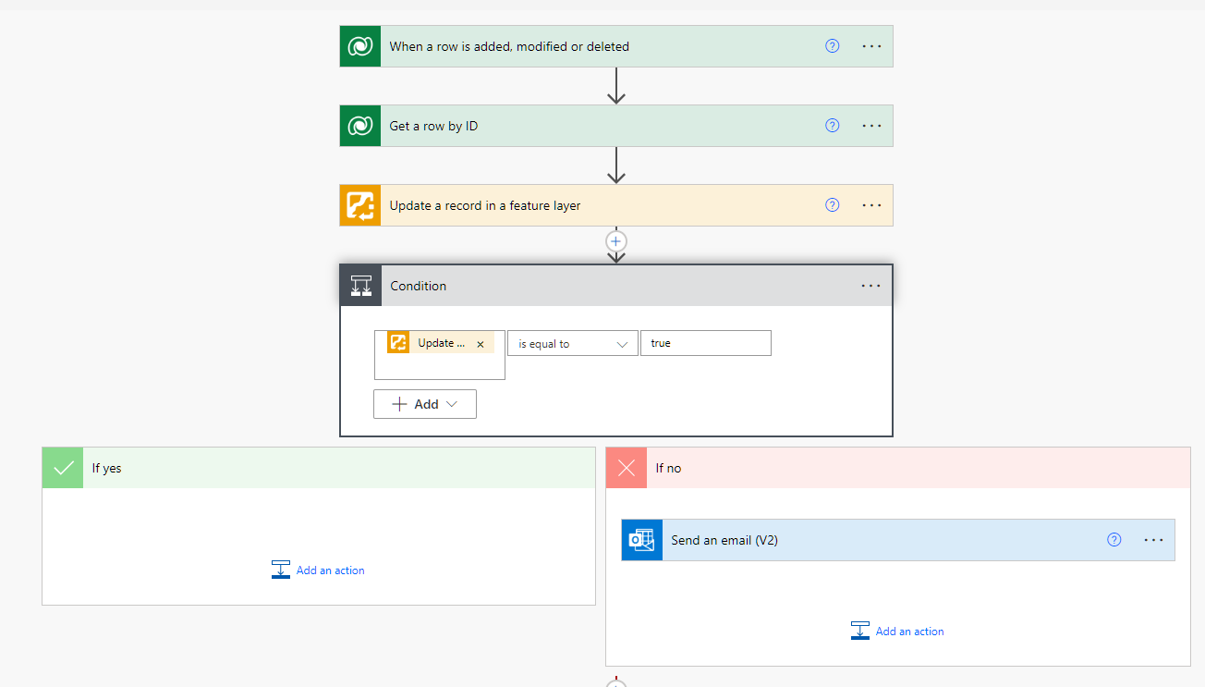Open help for the 'When a row is added' trigger

coord(832,45)
